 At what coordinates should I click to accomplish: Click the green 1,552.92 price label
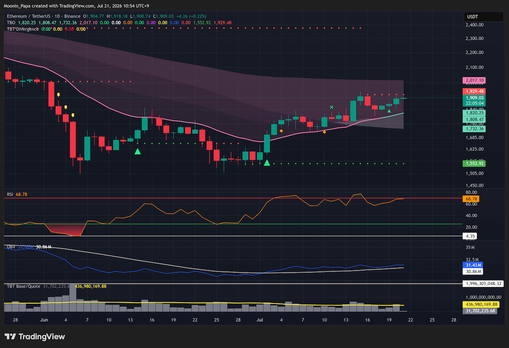point(475,163)
